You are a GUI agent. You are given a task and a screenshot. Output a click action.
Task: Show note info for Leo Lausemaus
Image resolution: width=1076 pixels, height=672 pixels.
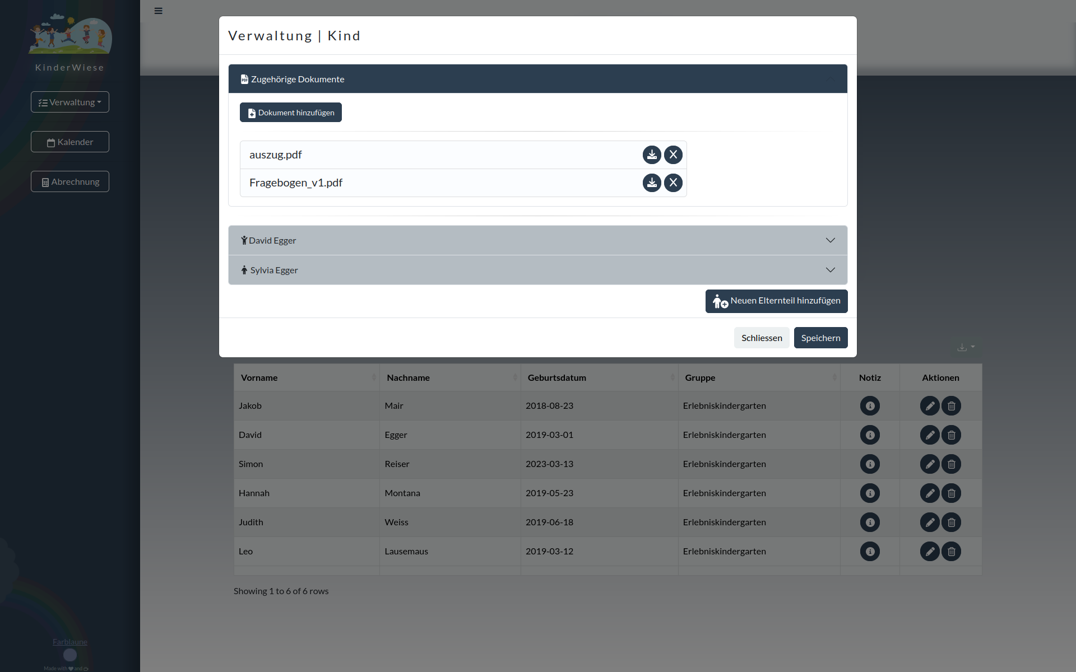coord(870,551)
